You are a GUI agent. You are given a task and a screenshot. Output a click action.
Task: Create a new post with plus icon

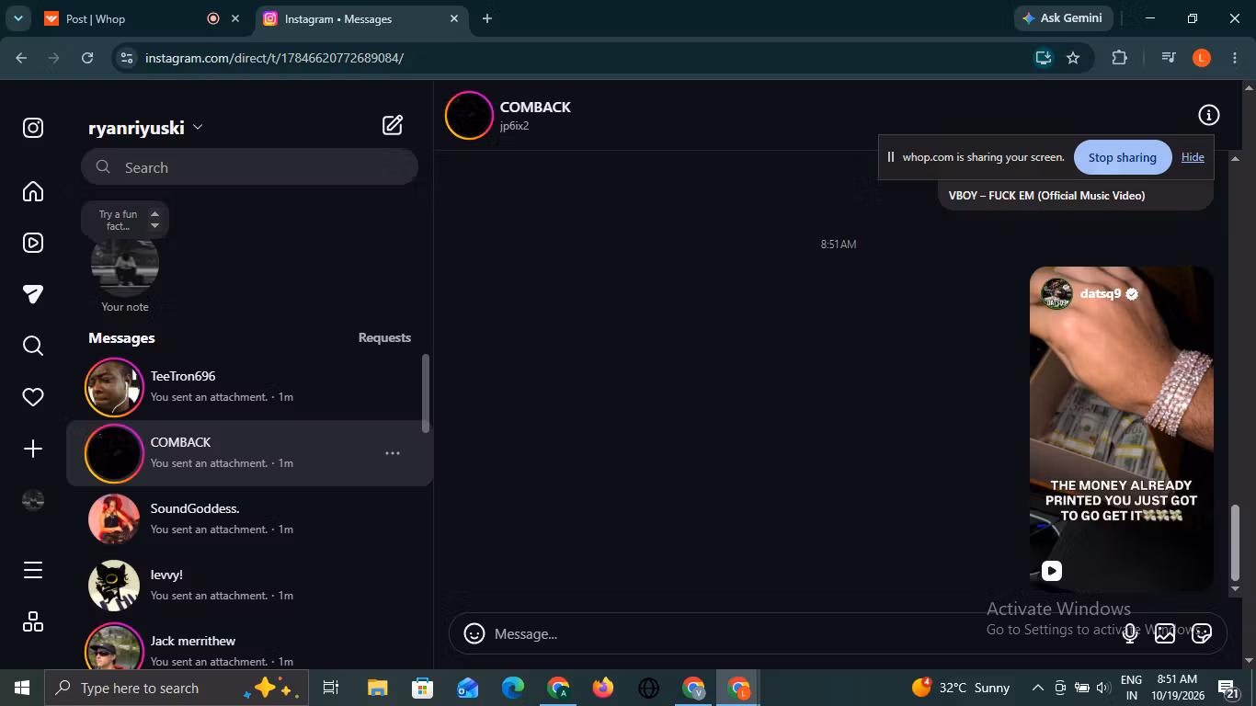point(33,449)
